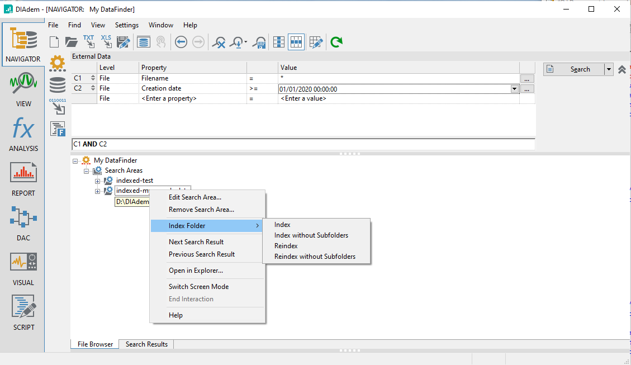The height and width of the screenshot is (365, 631).
Task: Click the Search button
Action: pyautogui.click(x=574, y=69)
